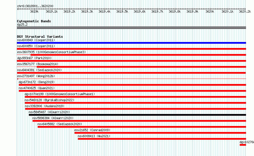This screenshot has height=156, width=254.
Task: Click the nsv5896384 red variant bar
Action: pyautogui.click(x=139, y=121)
